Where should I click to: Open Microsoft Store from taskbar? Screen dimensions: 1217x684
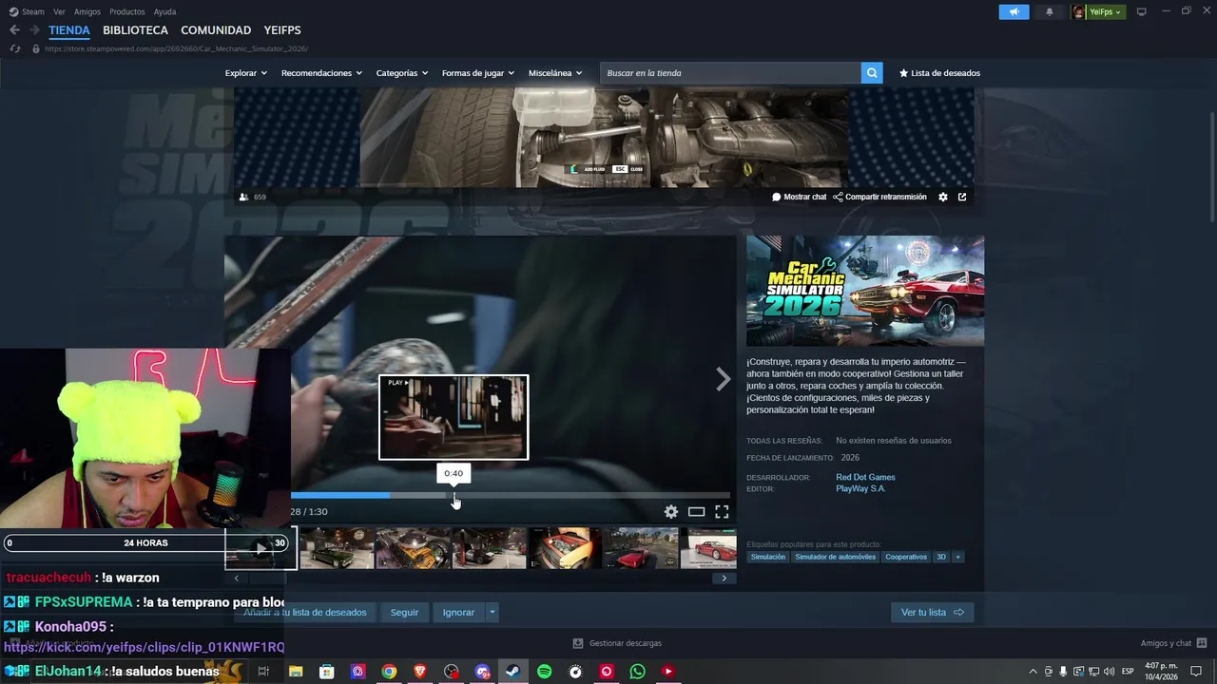click(x=326, y=672)
